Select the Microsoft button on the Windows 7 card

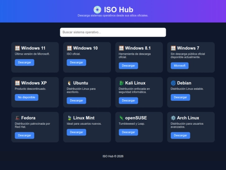pyautogui.click(x=180, y=65)
